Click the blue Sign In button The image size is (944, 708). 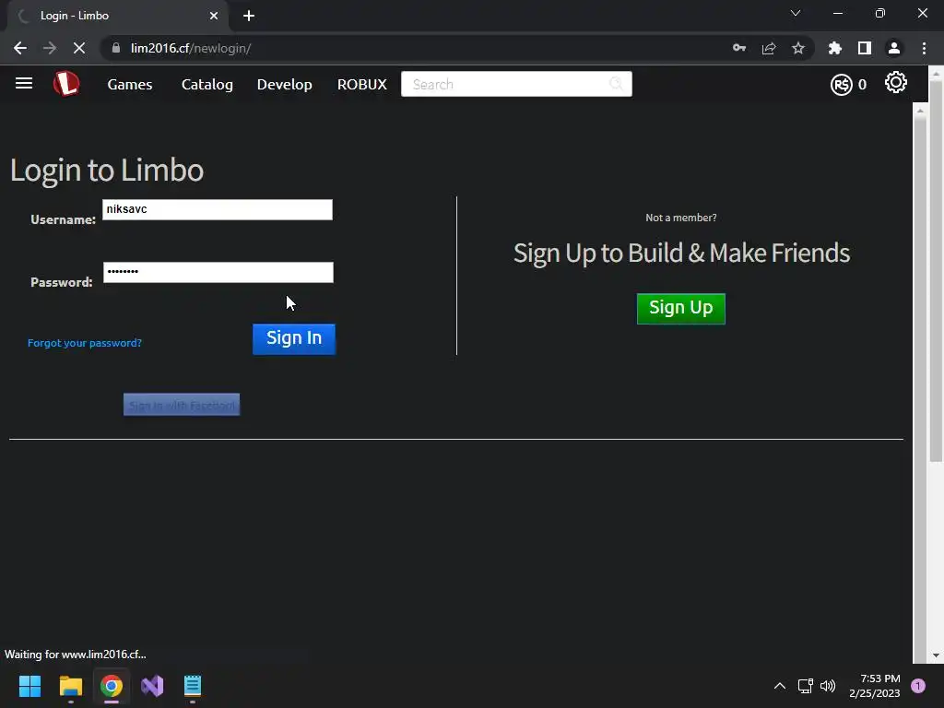(x=294, y=339)
